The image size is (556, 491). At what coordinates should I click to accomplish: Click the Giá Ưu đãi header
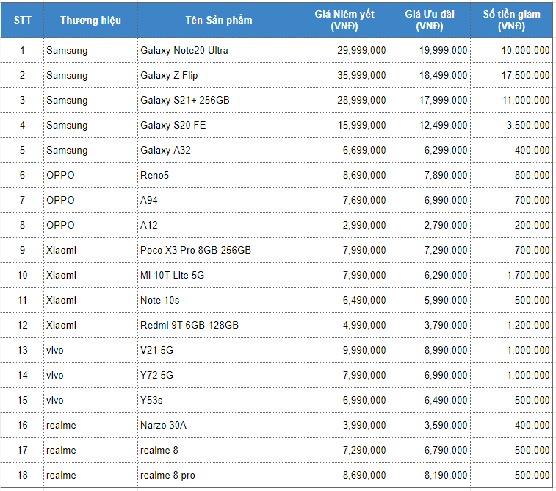click(430, 21)
